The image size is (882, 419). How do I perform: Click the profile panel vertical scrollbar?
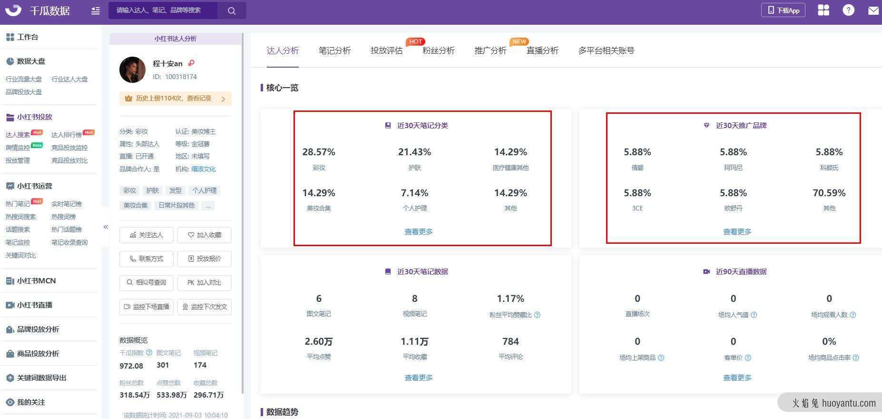click(x=243, y=213)
